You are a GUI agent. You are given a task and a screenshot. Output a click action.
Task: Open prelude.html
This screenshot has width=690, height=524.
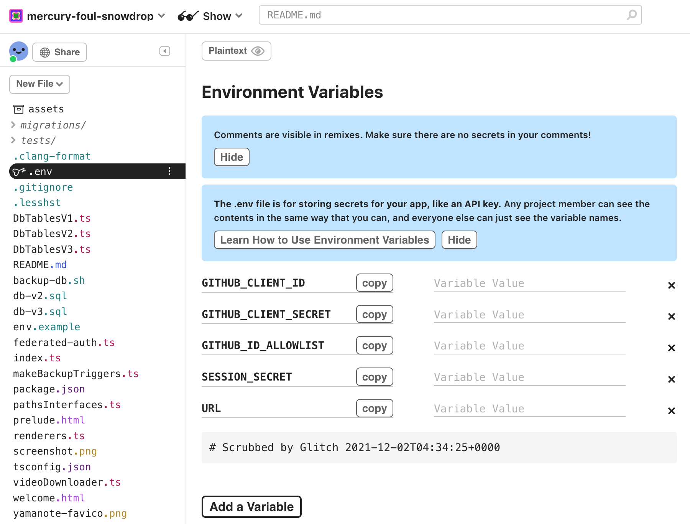click(49, 420)
